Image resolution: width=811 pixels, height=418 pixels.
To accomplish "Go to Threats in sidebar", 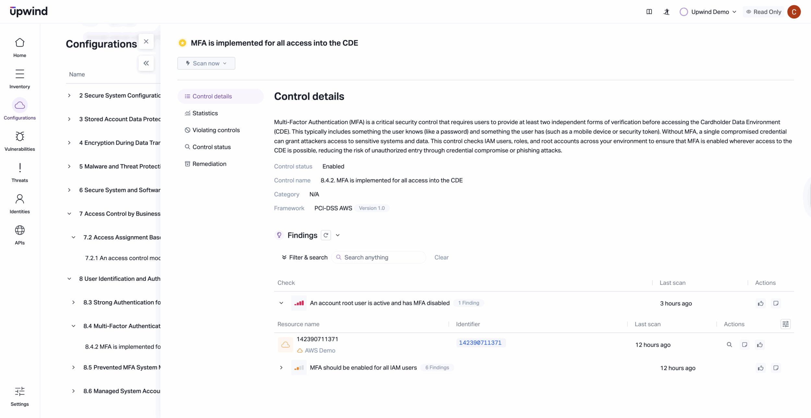I will point(20,173).
